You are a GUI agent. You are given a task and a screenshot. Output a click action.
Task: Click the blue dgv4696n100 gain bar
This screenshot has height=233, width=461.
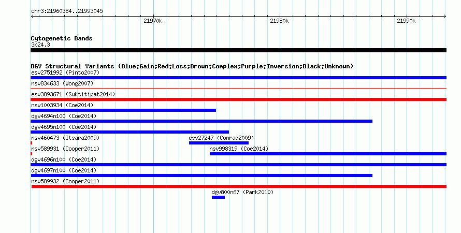click(238, 165)
